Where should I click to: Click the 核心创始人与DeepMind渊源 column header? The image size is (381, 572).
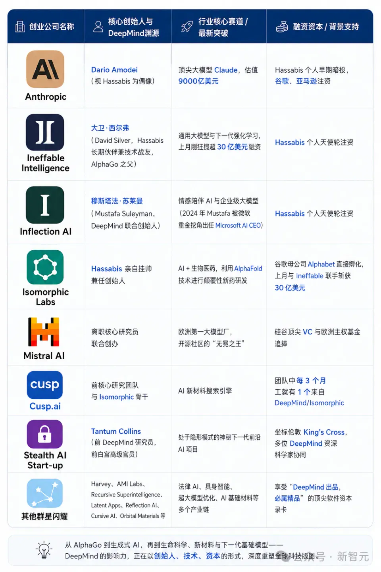(134, 27)
